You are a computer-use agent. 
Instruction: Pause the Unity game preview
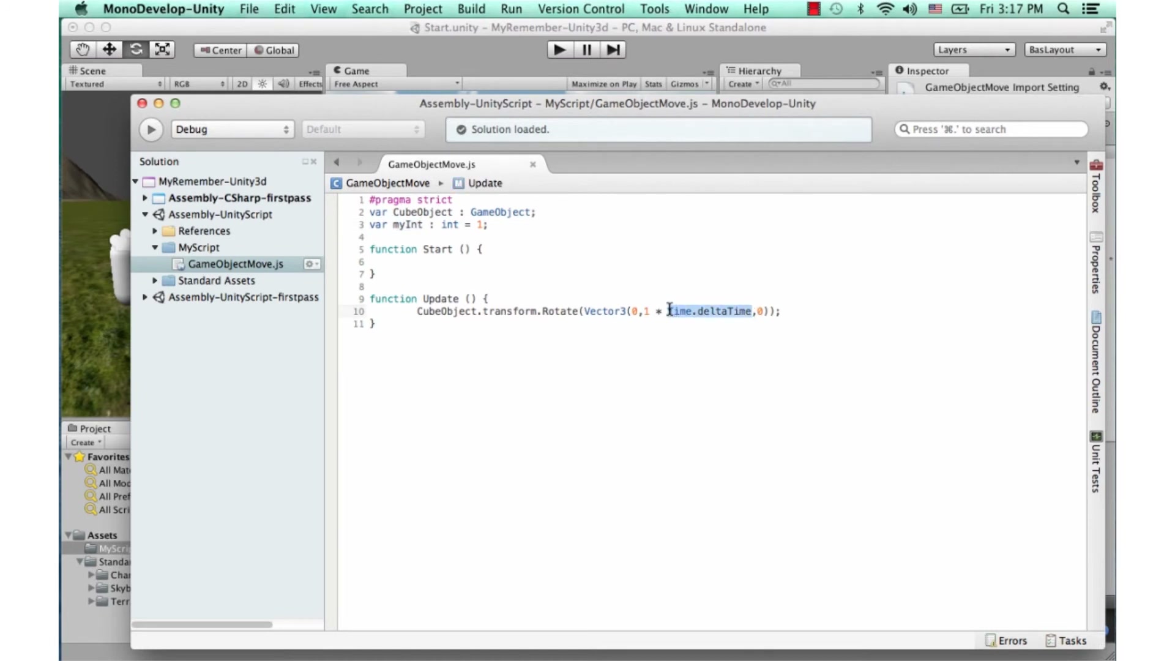tap(586, 50)
